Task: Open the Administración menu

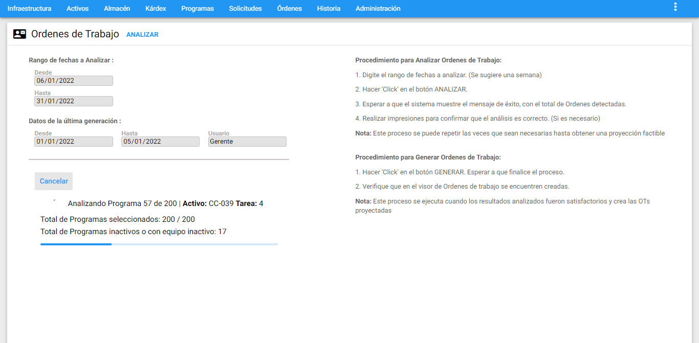Action: [378, 9]
